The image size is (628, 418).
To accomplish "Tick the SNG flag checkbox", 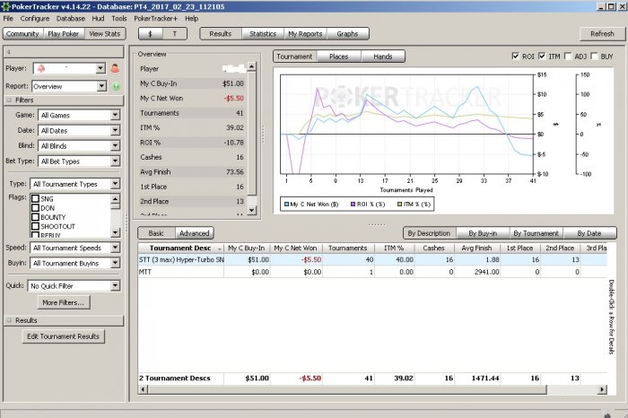I will pyautogui.click(x=35, y=198).
